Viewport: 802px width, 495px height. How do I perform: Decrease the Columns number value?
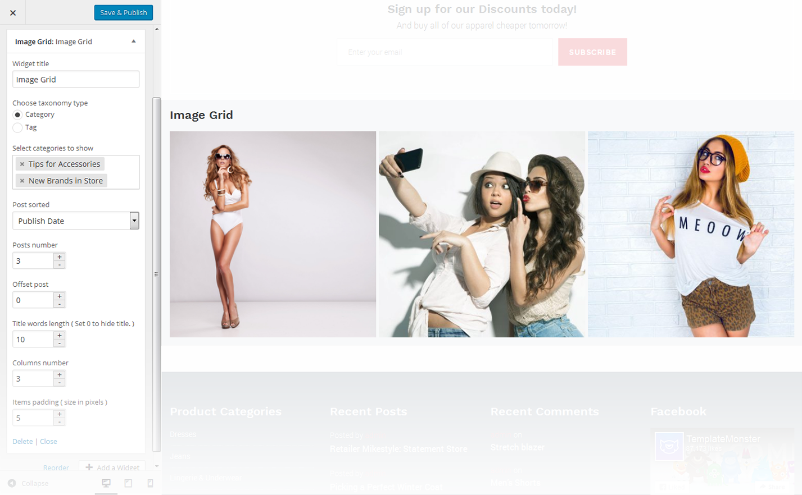(x=60, y=383)
